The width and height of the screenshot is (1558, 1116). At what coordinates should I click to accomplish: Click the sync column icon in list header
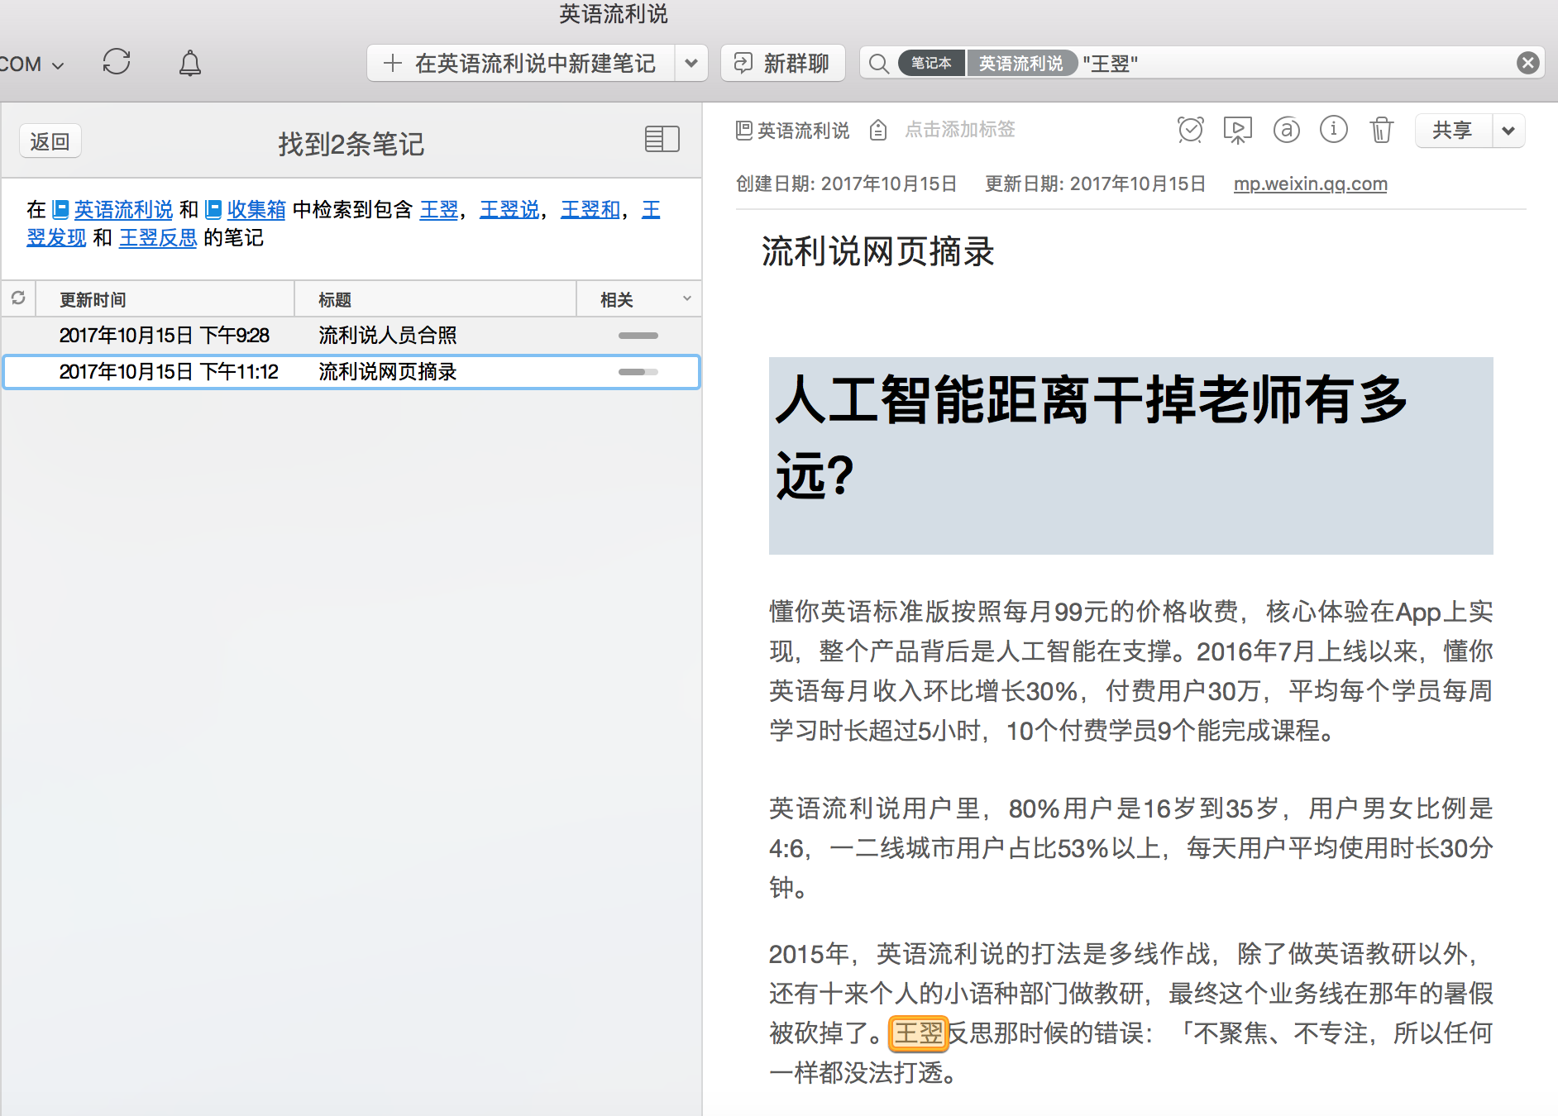pos(18,298)
